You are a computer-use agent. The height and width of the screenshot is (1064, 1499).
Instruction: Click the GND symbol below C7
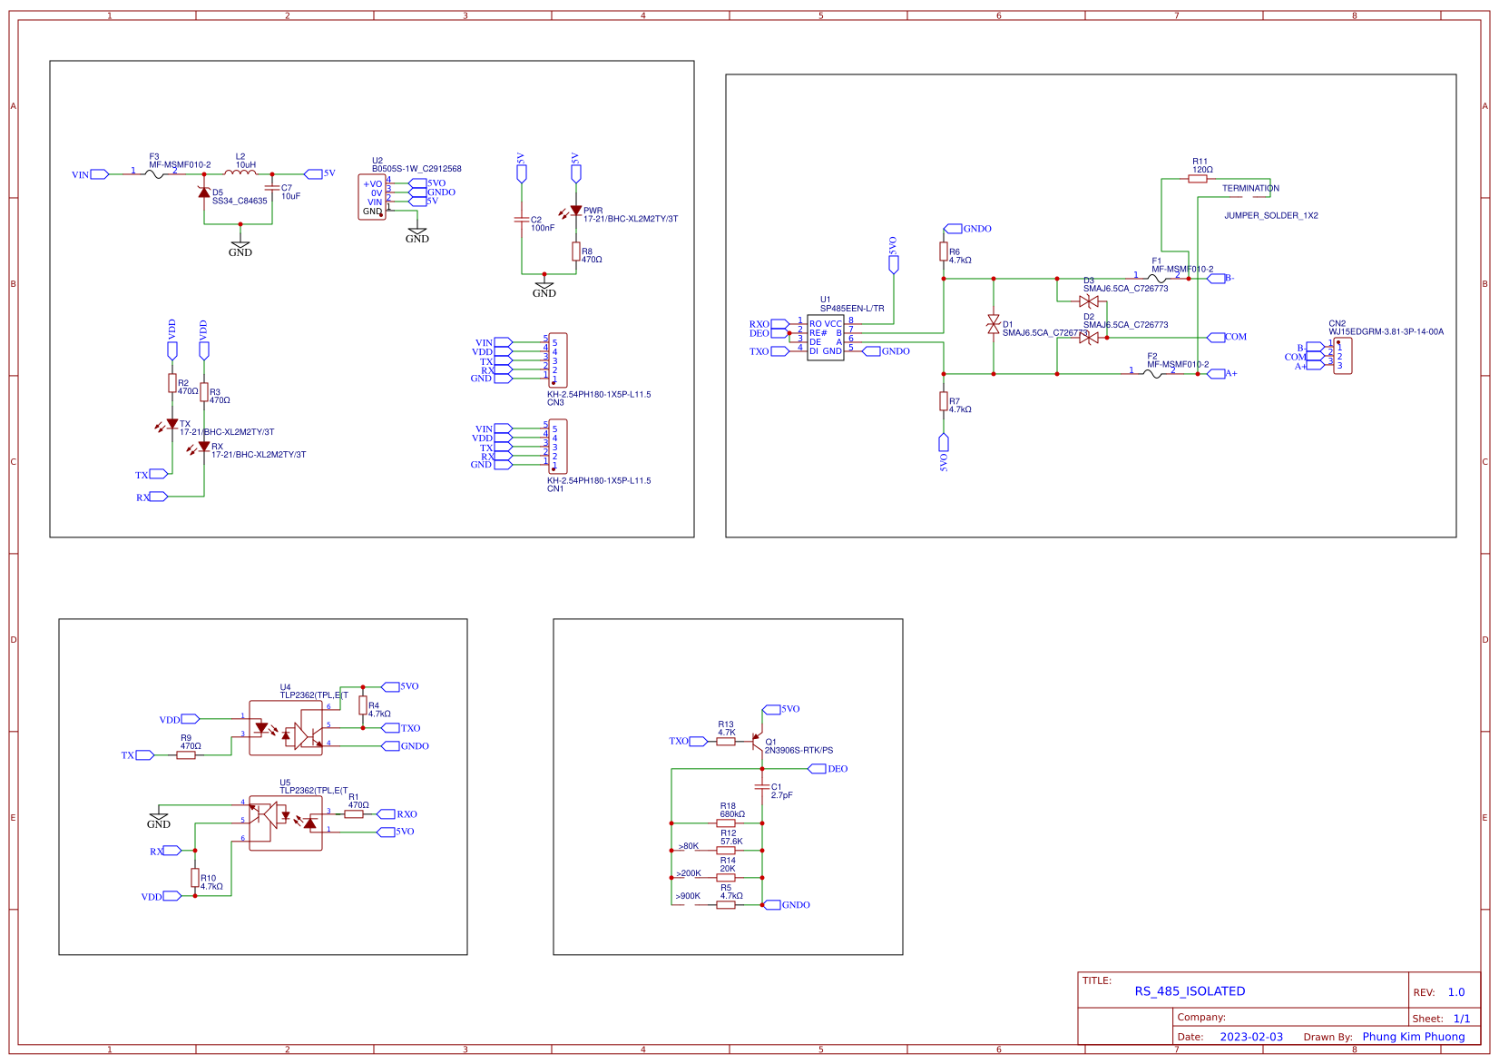241,245
